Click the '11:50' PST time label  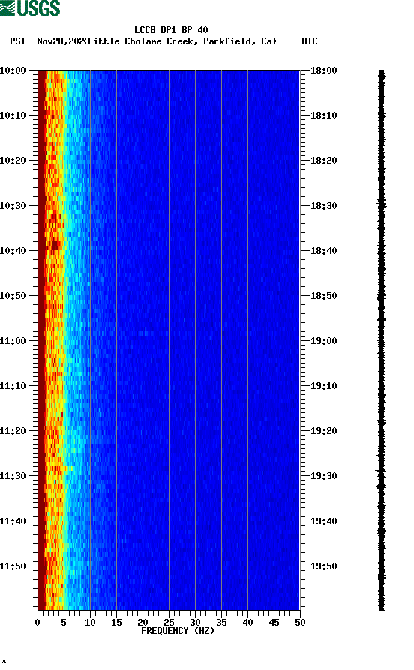pos(13,566)
